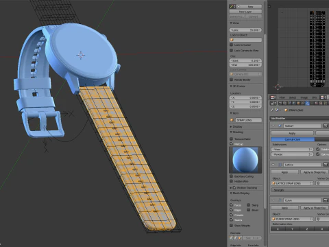Click the plus icon at UV editor corner
329x247 pixels.
tap(269, 6)
